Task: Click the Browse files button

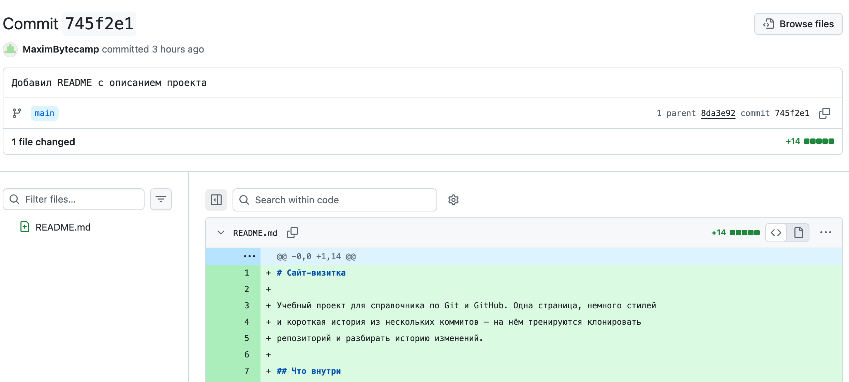Action: [798, 24]
